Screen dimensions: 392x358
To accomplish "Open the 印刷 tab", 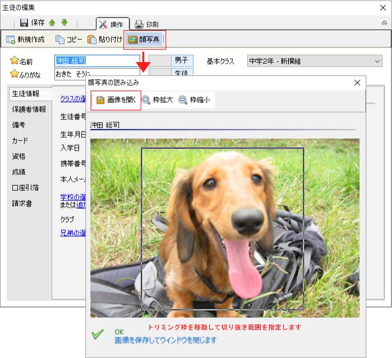I will pos(146,24).
